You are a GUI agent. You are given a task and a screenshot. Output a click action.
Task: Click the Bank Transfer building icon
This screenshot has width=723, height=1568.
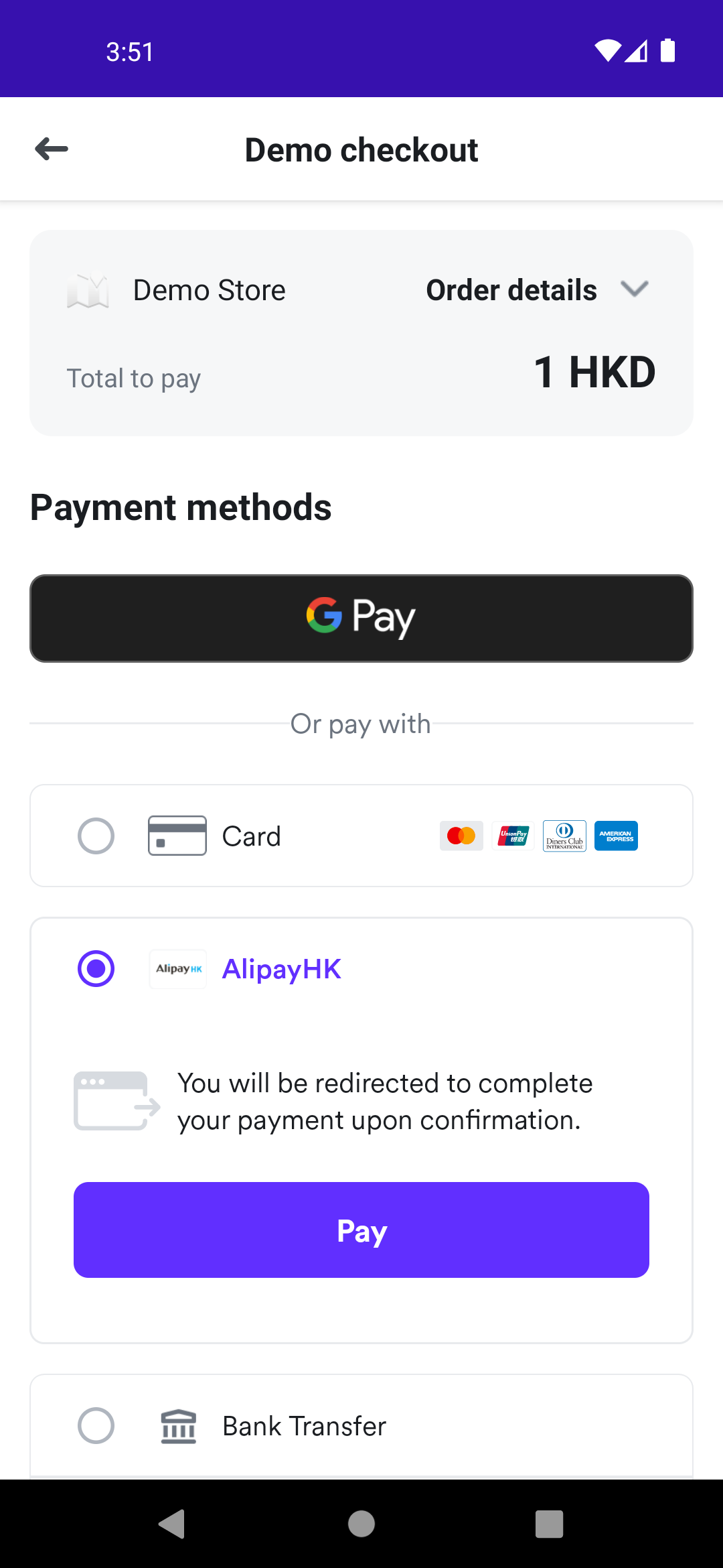[x=178, y=1426]
